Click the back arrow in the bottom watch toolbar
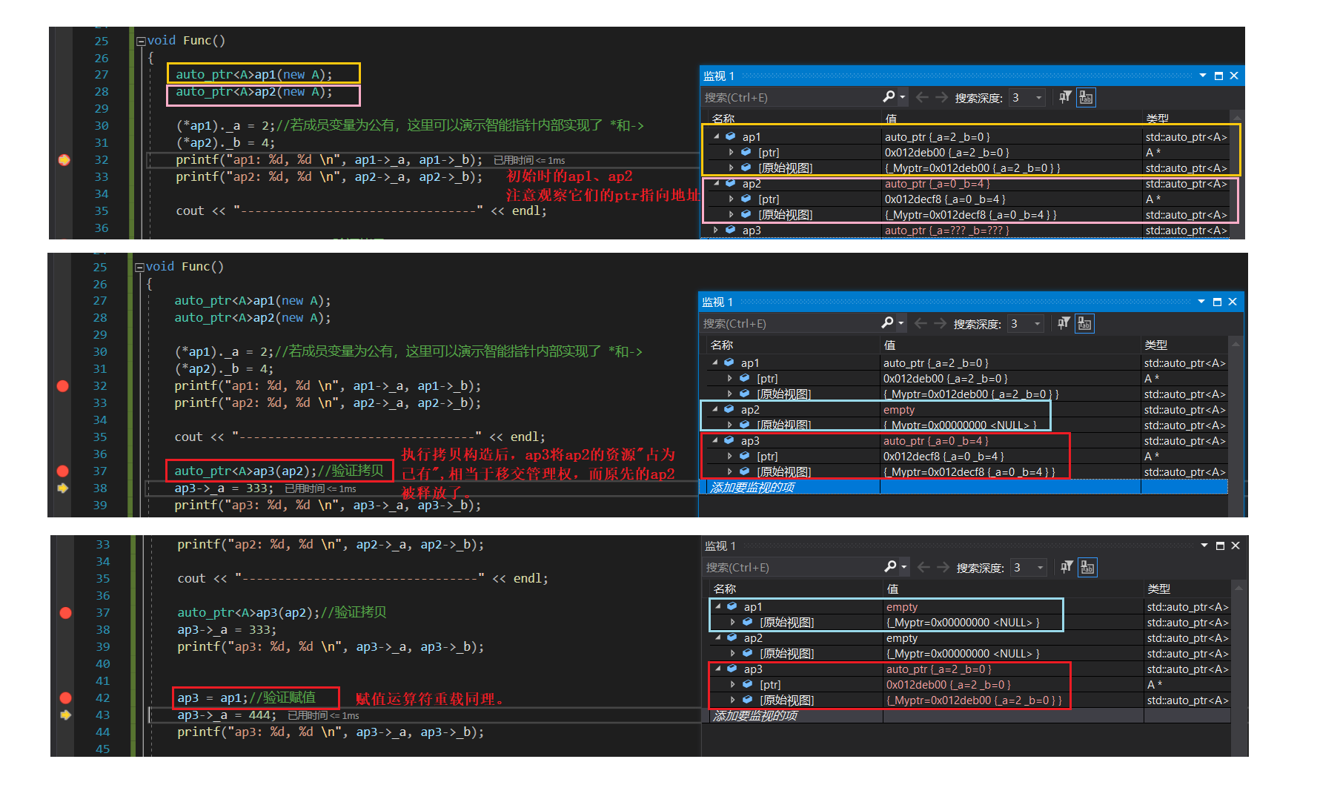Image resolution: width=1320 pixels, height=802 pixels. [923, 567]
